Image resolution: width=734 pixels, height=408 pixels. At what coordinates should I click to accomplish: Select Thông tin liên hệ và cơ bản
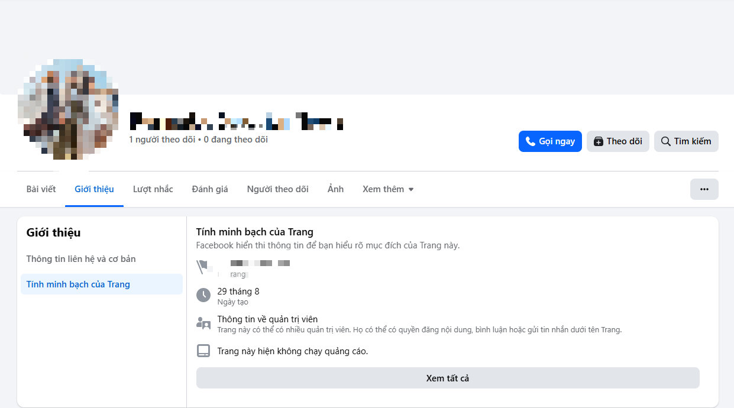tap(81, 259)
